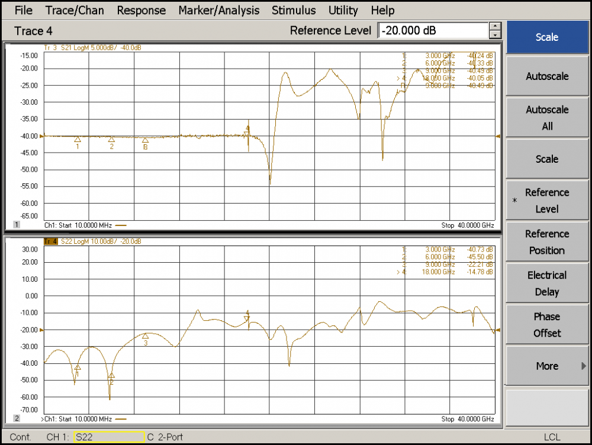
Task: Click the S22 reference level marker at -20.00
Action: (42, 330)
